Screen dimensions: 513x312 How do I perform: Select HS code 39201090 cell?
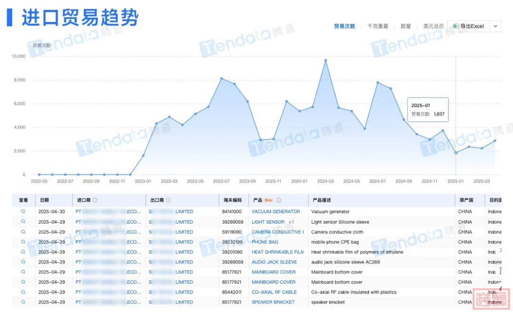pyautogui.click(x=232, y=252)
